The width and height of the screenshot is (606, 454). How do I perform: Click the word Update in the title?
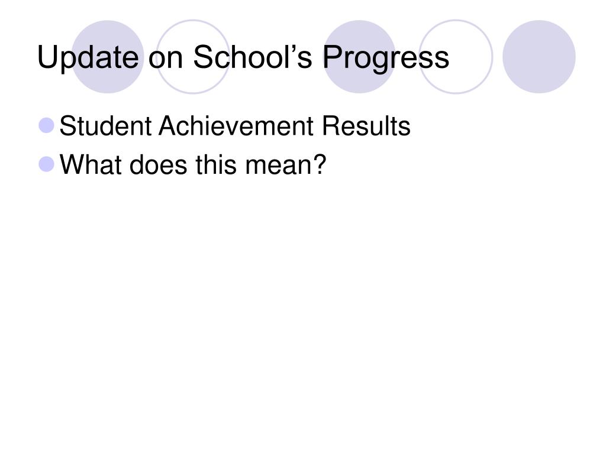pyautogui.click(x=88, y=58)
